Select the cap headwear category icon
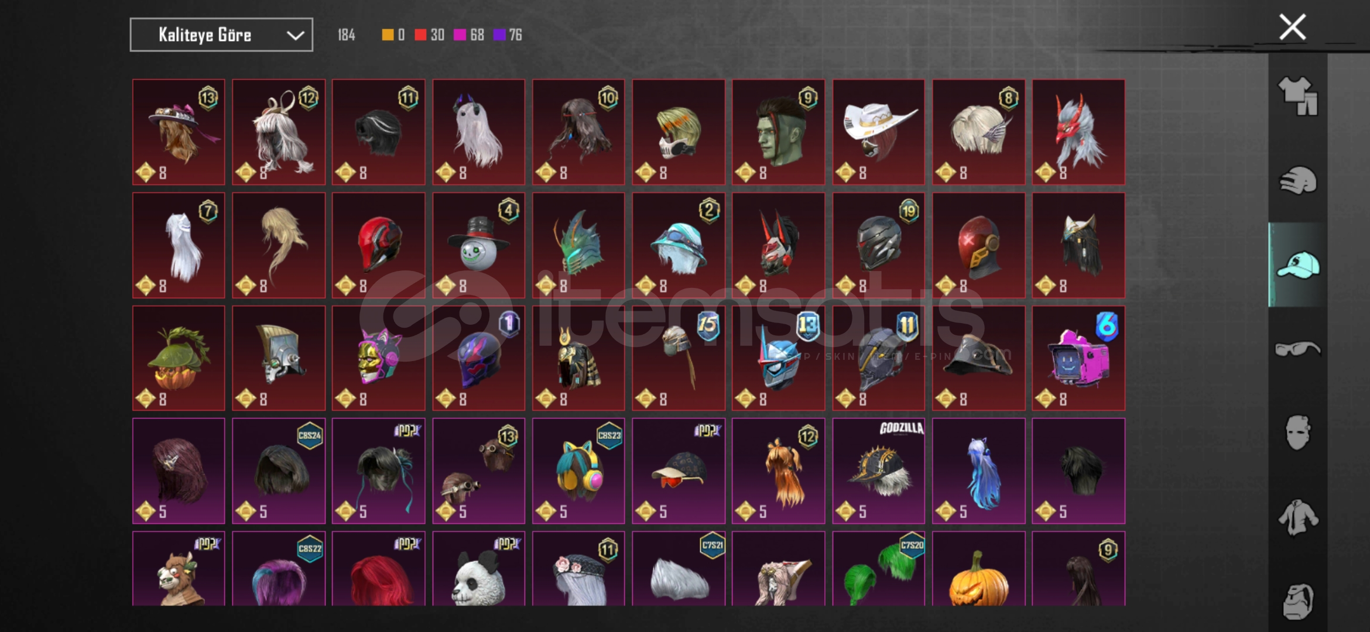Viewport: 1370px width, 632px height. click(x=1297, y=265)
